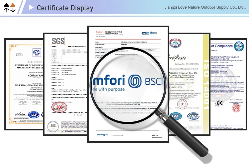
Task: Open the ISO 9001 conformity certificate thumbnail
Action: click(24, 84)
